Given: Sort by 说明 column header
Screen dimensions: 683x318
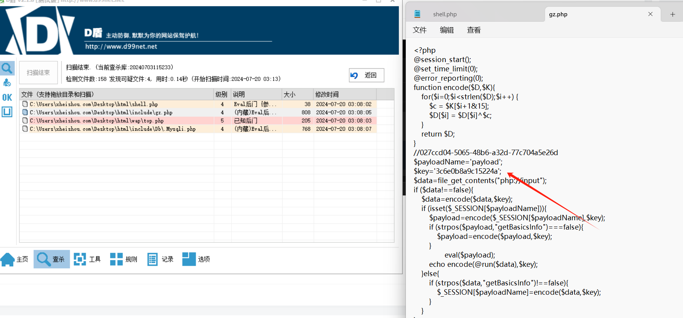Looking at the screenshot, I should click(257, 94).
